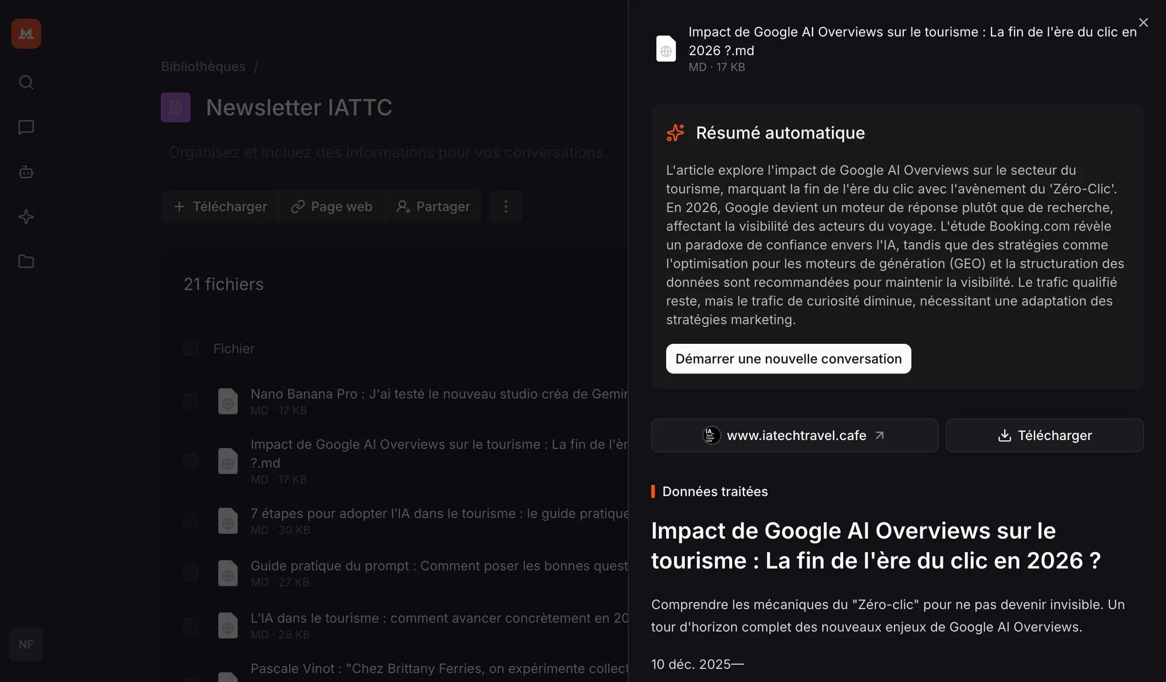Click the Mistral logo home icon

pos(26,34)
